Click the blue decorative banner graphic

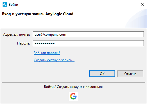[x=136, y=18]
